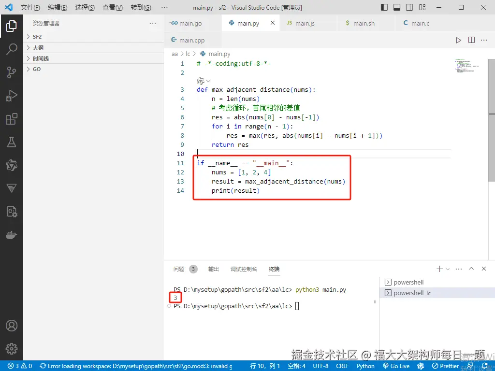Click the lc breadcrumb segment

(x=188, y=54)
